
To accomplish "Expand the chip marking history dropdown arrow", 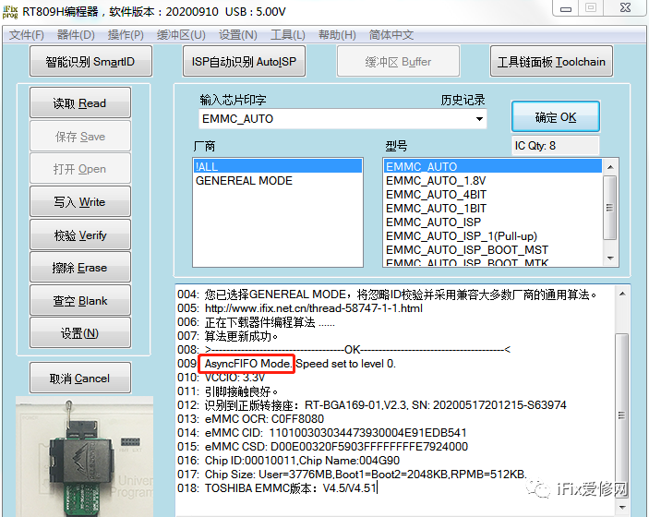I will 479,119.
